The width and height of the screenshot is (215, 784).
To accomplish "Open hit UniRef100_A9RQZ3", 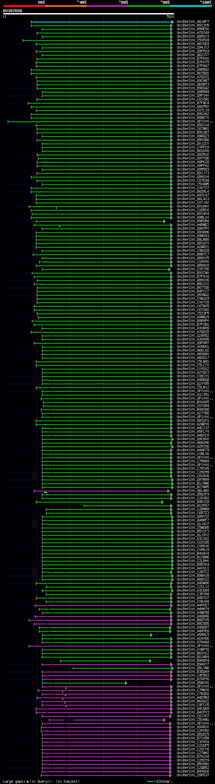I will click(193, 136).
